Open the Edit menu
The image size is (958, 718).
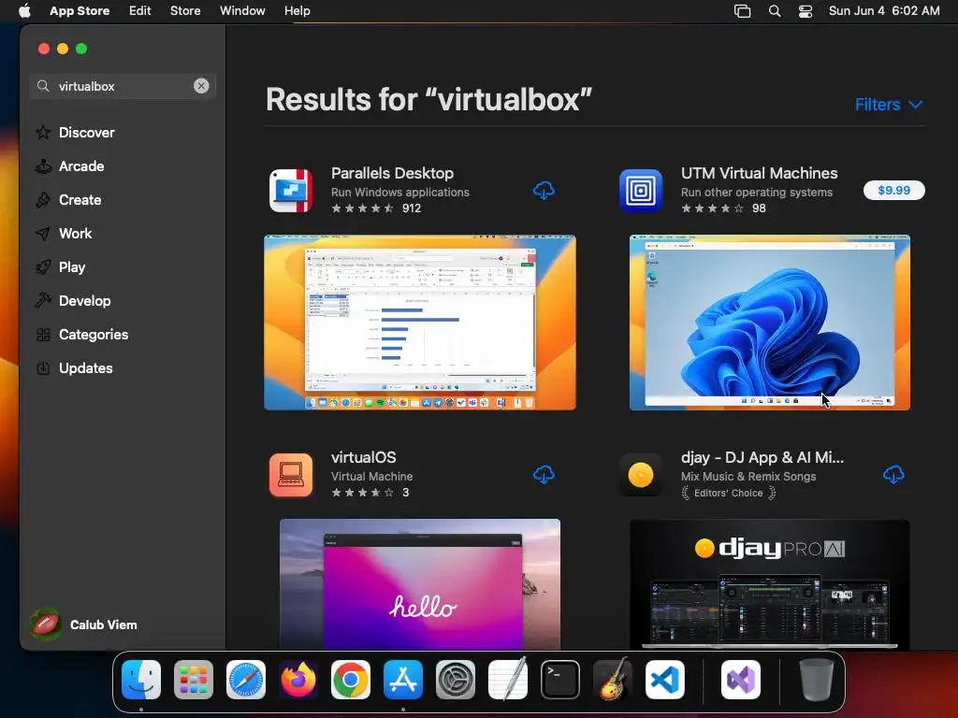[140, 11]
